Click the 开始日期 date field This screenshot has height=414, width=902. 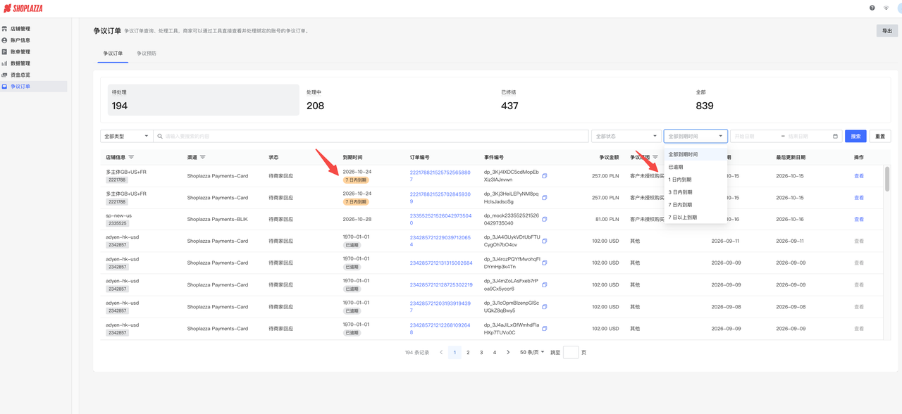[x=754, y=136]
